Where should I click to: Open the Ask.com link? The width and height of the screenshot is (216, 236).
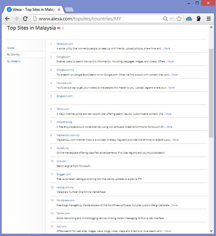[61, 226]
